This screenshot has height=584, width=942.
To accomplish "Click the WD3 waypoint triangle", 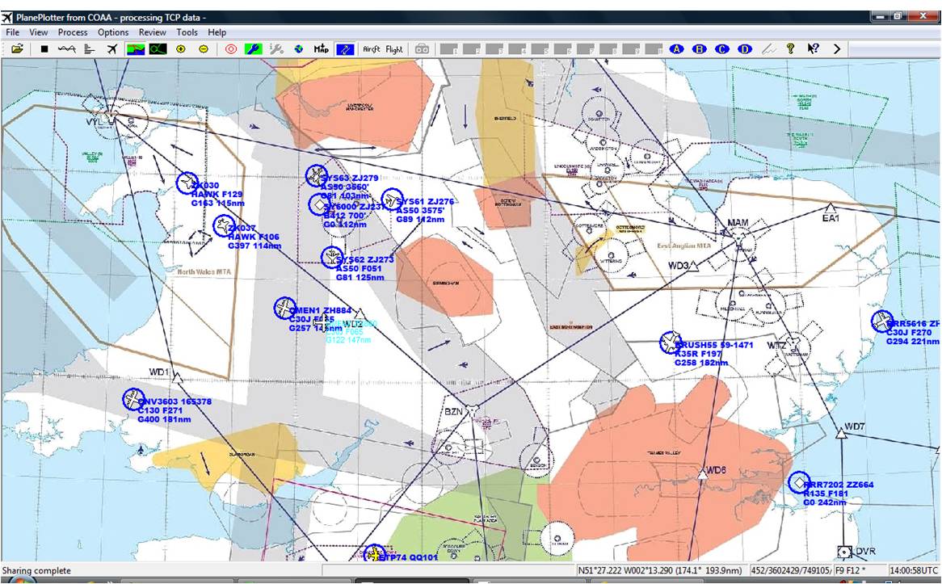I will [692, 266].
